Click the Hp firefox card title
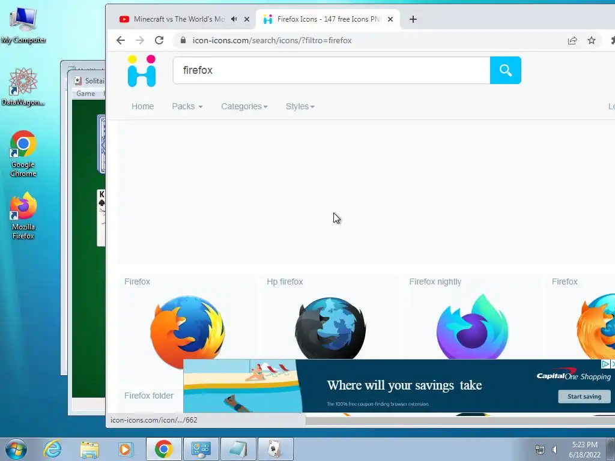This screenshot has height=461, width=615. pos(285,282)
